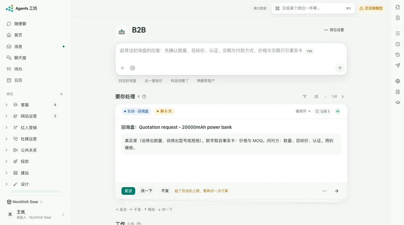Expand the 设计 role chevron
Viewport: 404px width, 225px height.
click(7, 184)
